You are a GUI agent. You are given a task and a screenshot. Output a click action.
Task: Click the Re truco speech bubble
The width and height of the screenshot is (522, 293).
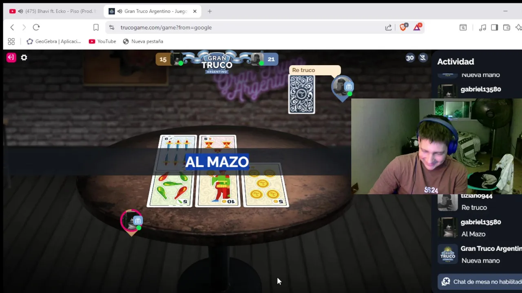[314, 70]
